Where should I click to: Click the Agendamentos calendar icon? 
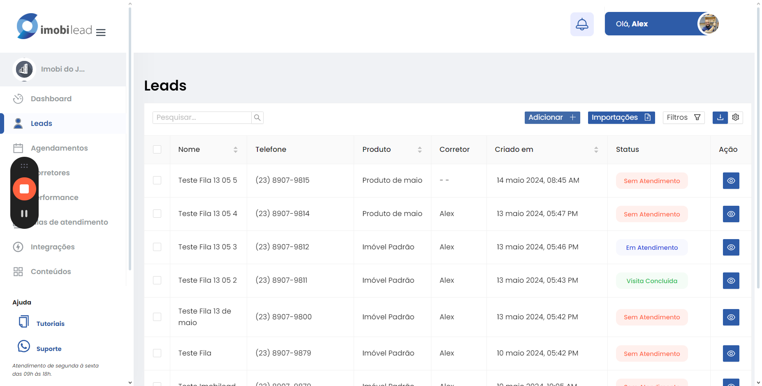18,148
